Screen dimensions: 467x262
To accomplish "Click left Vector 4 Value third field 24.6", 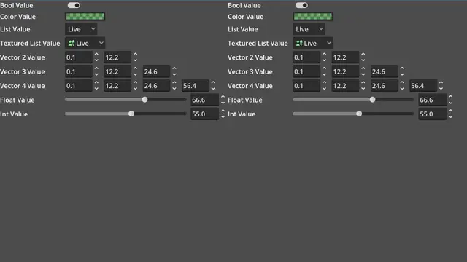I will click(156, 86).
